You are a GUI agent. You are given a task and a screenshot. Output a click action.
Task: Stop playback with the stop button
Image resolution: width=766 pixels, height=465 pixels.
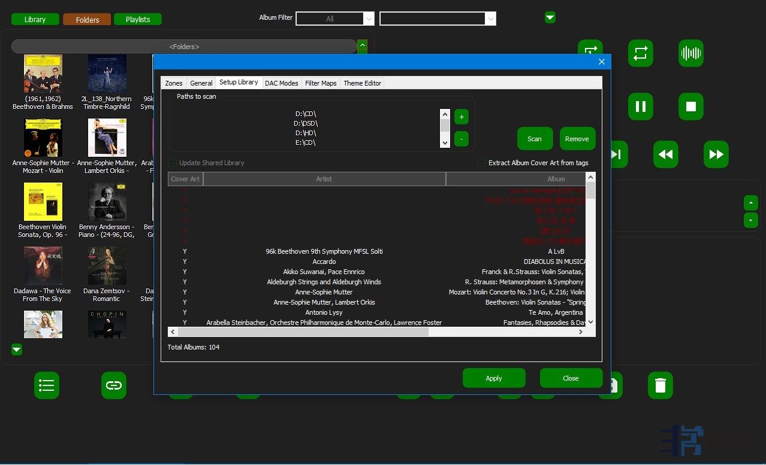690,107
